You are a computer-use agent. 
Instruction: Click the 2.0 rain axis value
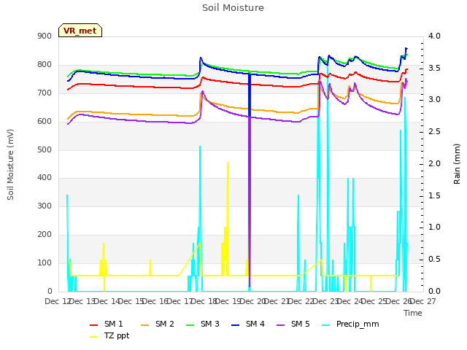(x=434, y=163)
